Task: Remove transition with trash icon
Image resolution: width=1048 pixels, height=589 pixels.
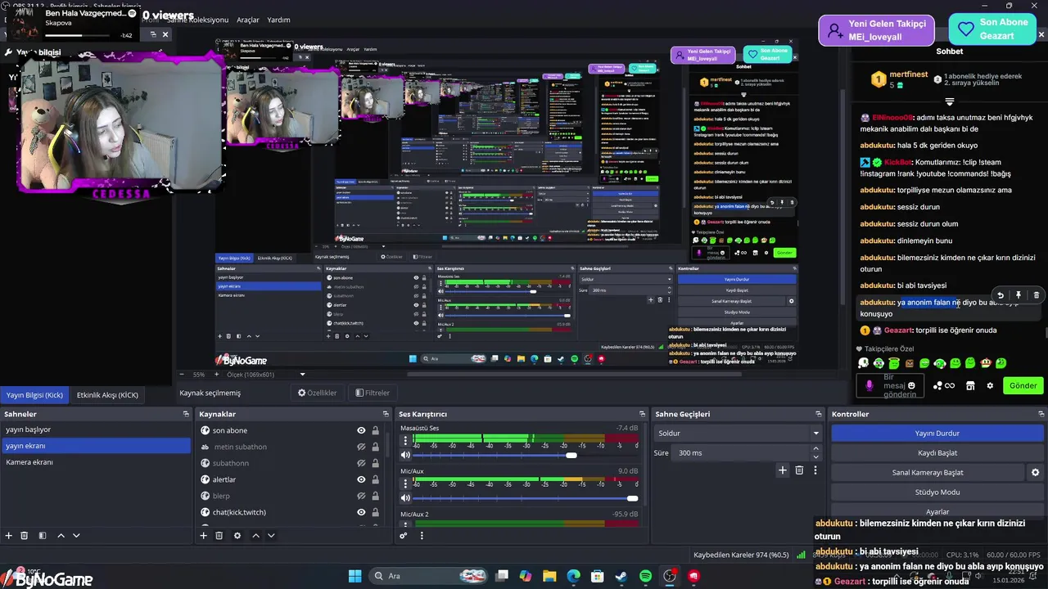Action: pyautogui.click(x=799, y=470)
